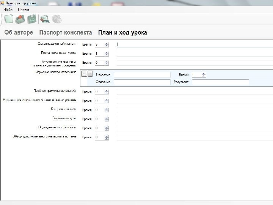Click the Подведение итогов урока text field
The image size is (273, 205).
(195, 128)
